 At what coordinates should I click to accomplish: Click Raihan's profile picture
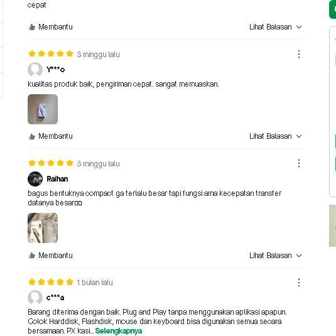35,179
